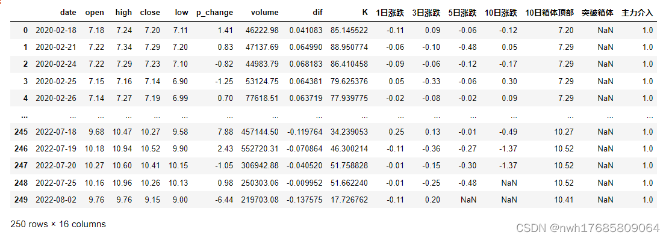Select date cell 2022-08-02

tap(55, 200)
